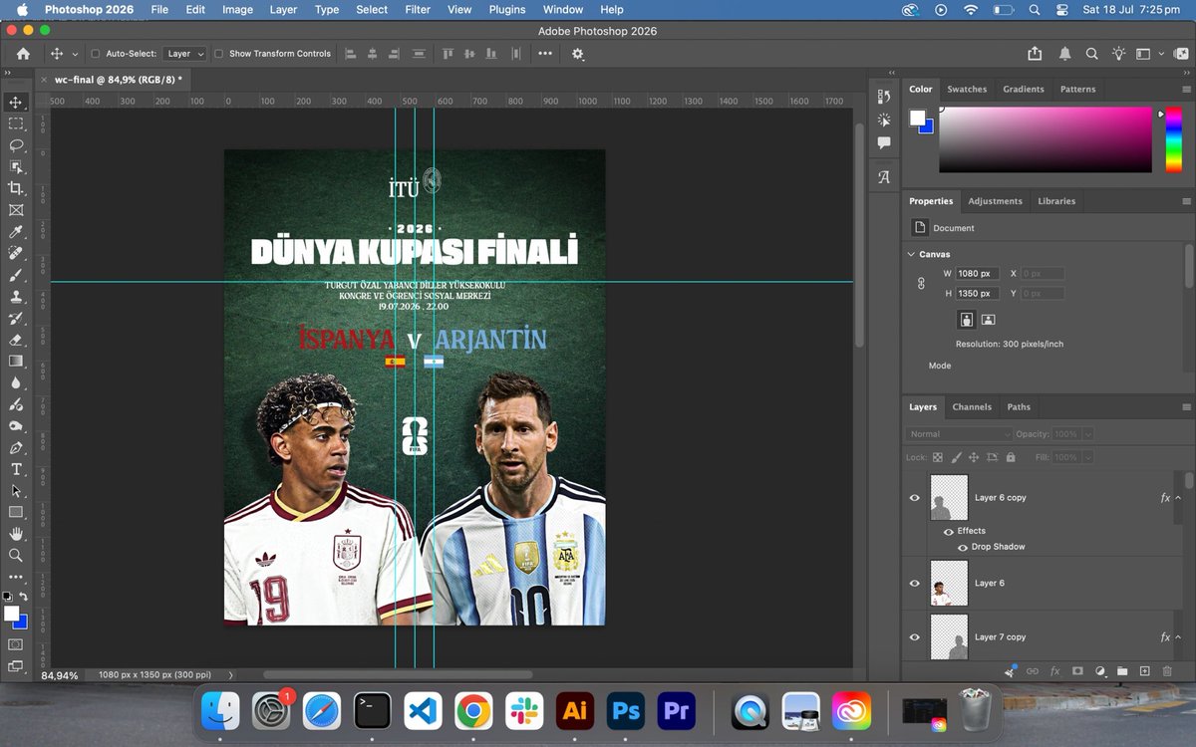Select the Zoom tool in toolbar

point(16,555)
